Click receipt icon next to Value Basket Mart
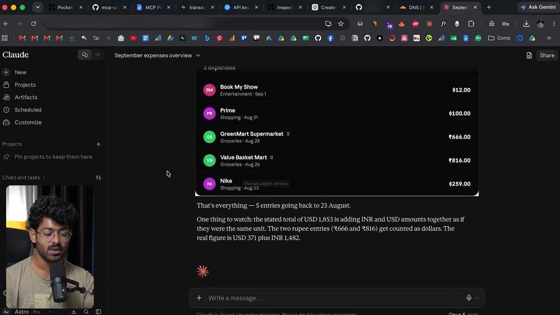560x315 pixels. [x=271, y=157]
